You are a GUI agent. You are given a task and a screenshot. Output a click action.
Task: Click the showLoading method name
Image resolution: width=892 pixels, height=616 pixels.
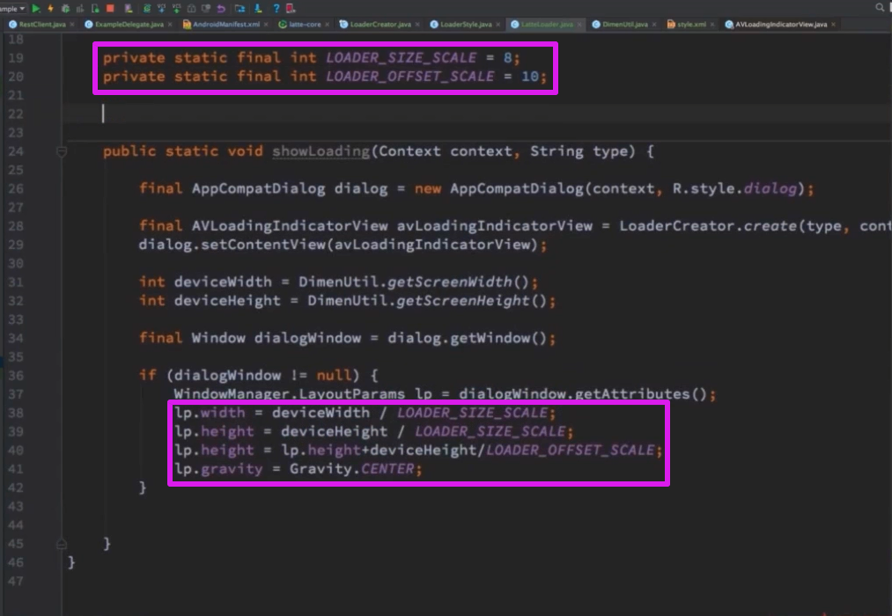(321, 151)
